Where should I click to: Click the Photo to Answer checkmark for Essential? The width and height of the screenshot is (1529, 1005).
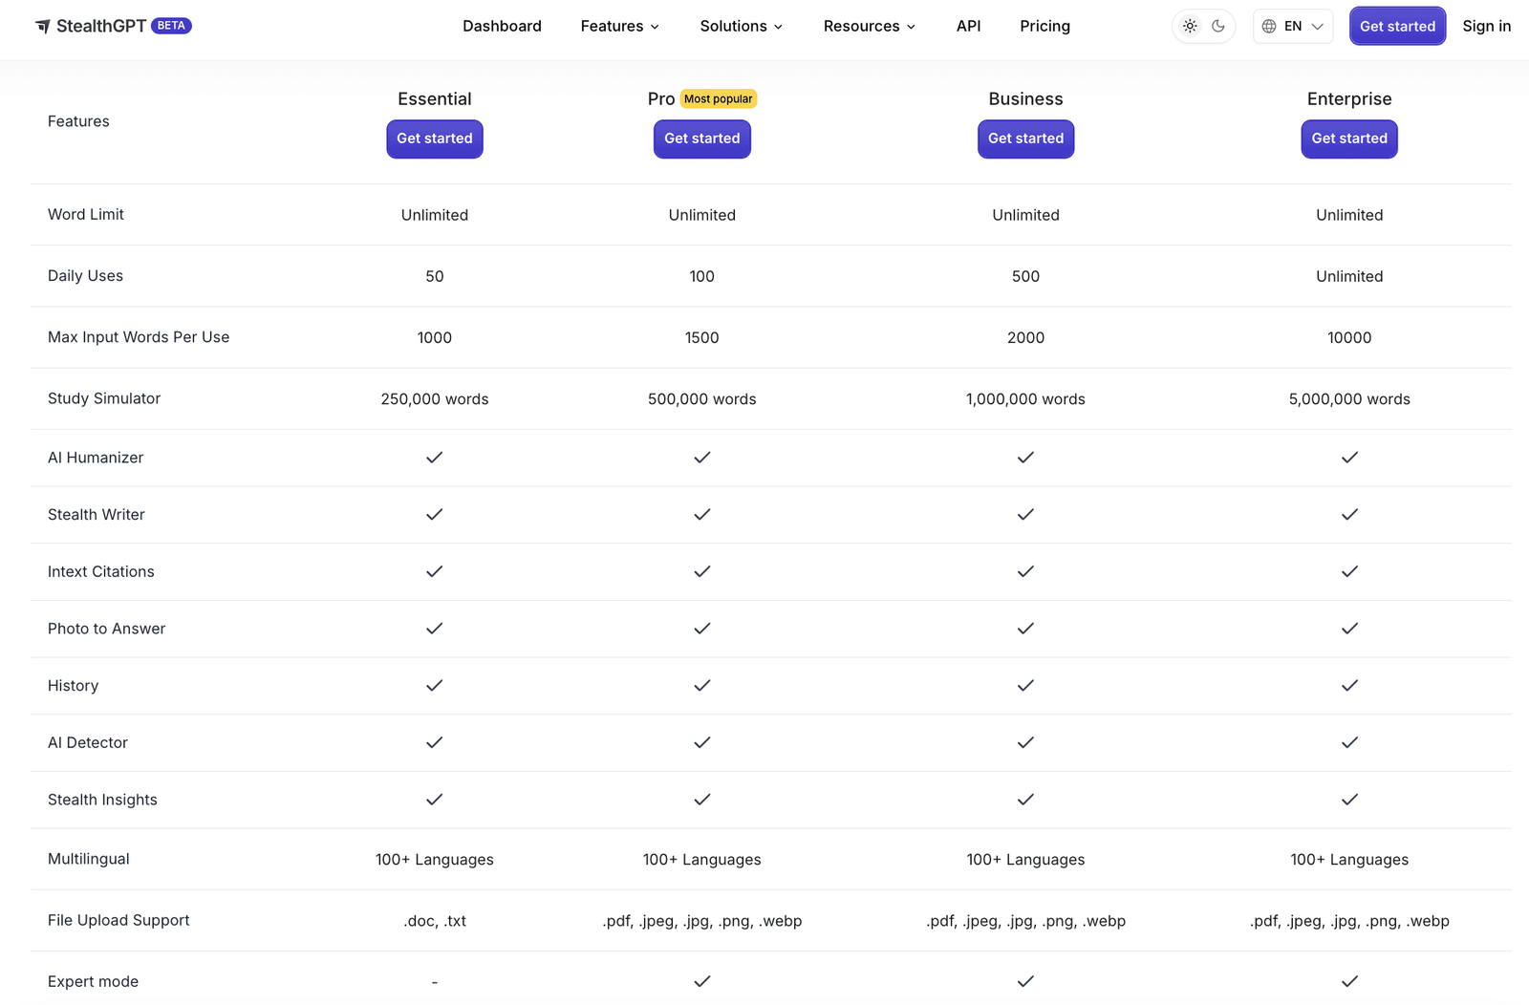pos(435,629)
